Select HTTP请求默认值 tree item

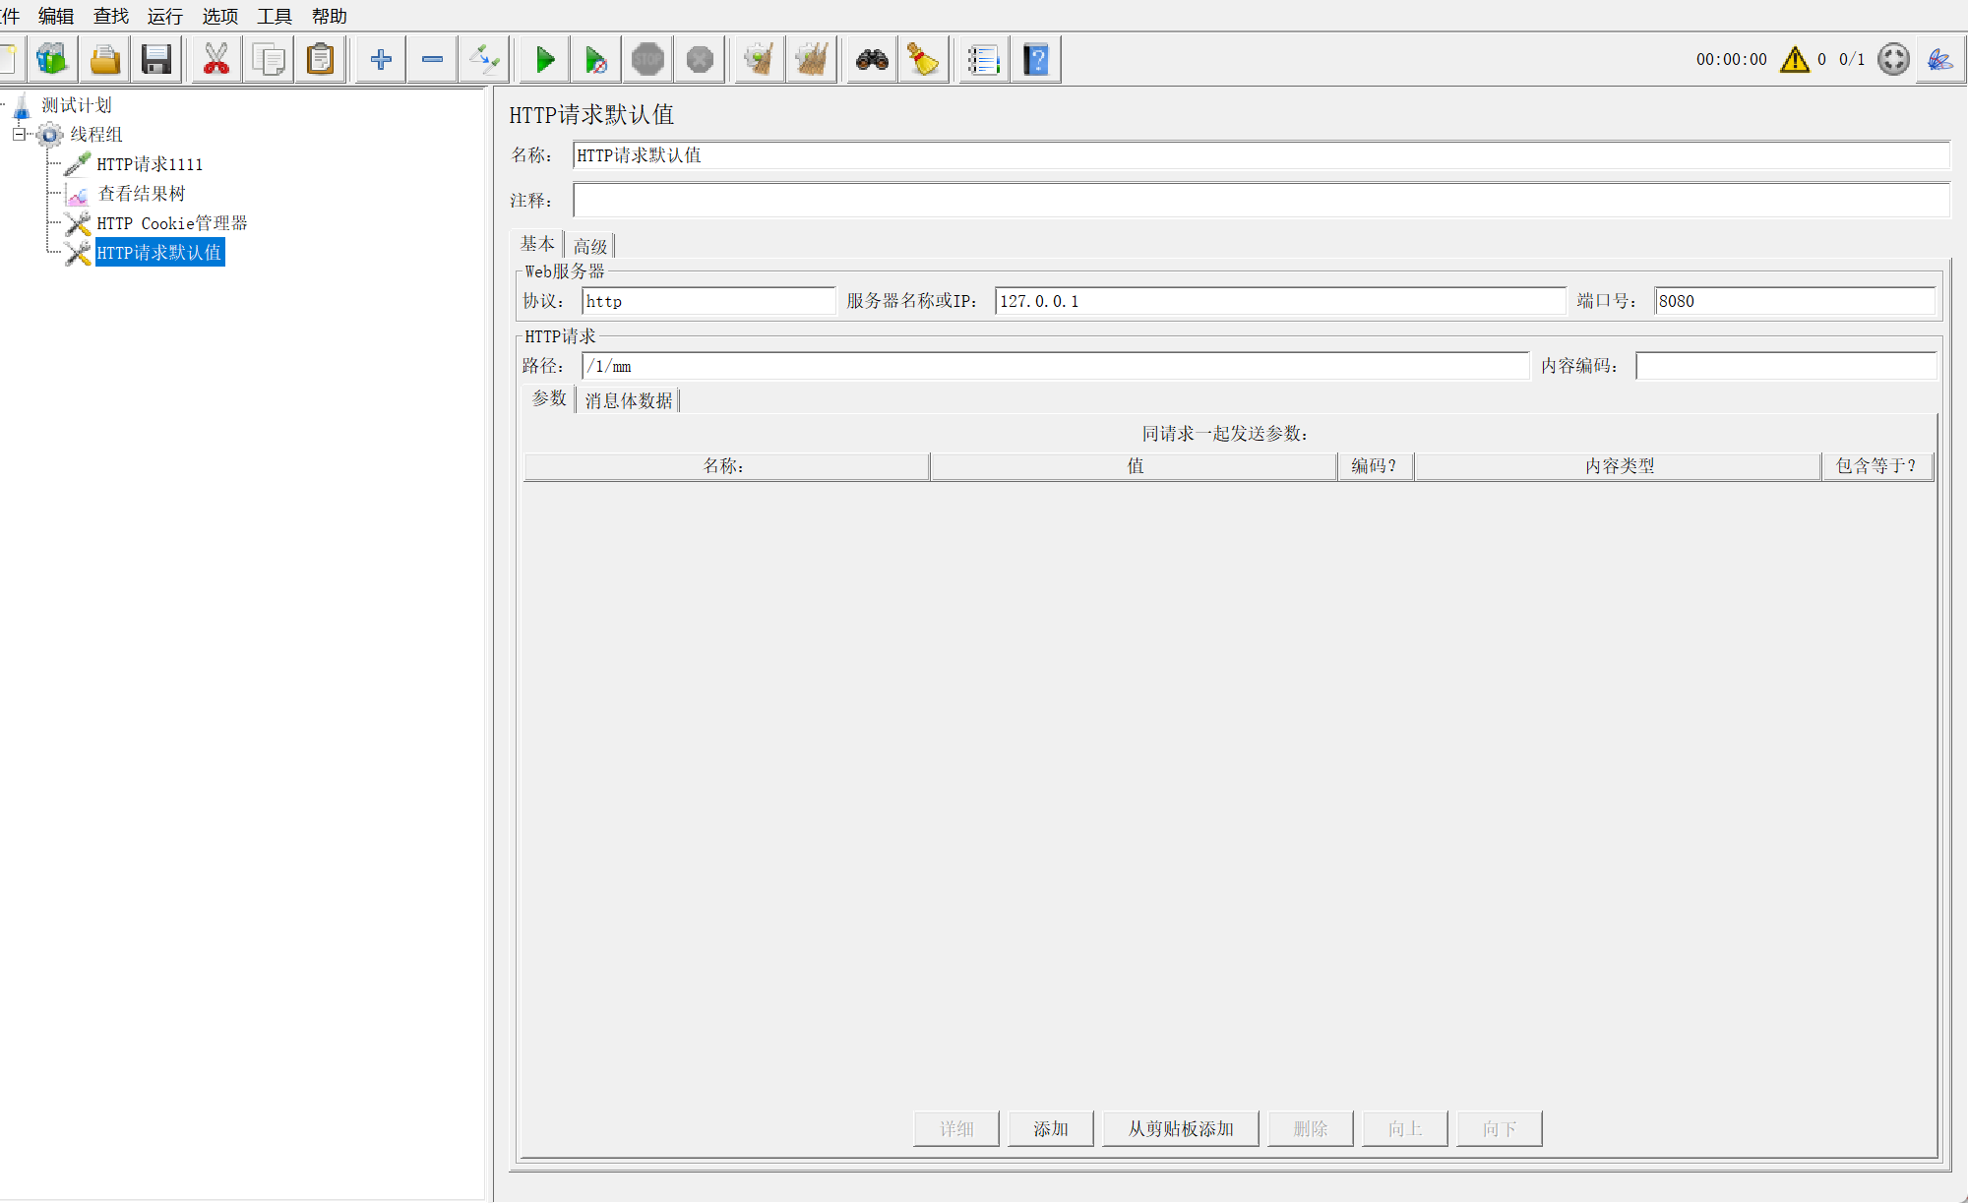point(159,253)
